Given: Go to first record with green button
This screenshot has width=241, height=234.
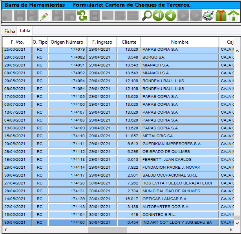Looking at the screenshot, I should coord(158,15).
